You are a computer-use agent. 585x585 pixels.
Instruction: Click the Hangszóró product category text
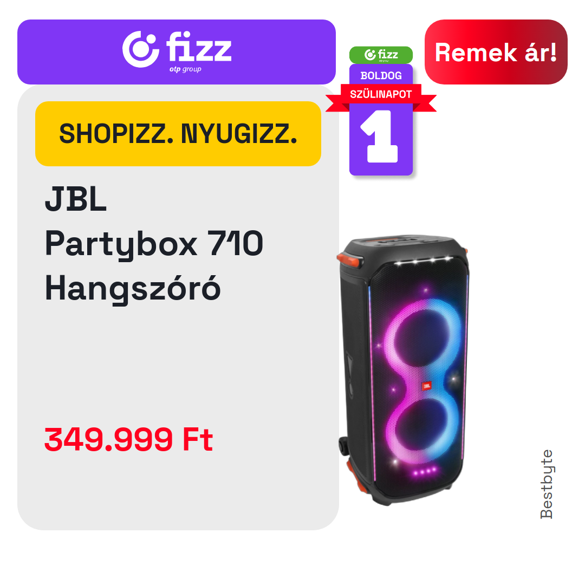(x=133, y=289)
